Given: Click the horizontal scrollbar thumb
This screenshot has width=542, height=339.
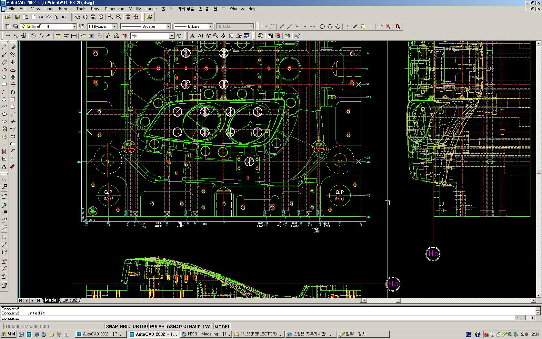Looking at the screenshot, I should 398,300.
